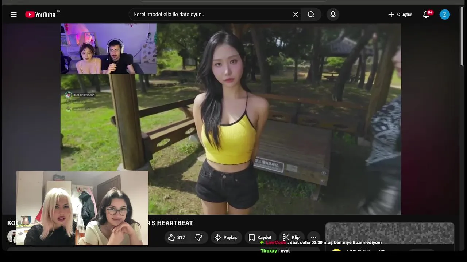Like the video showing 317 likes
Viewport: 467px width, 262px height.
click(x=177, y=237)
